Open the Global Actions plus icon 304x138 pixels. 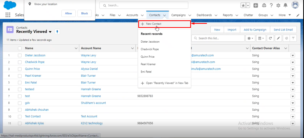[256, 5]
